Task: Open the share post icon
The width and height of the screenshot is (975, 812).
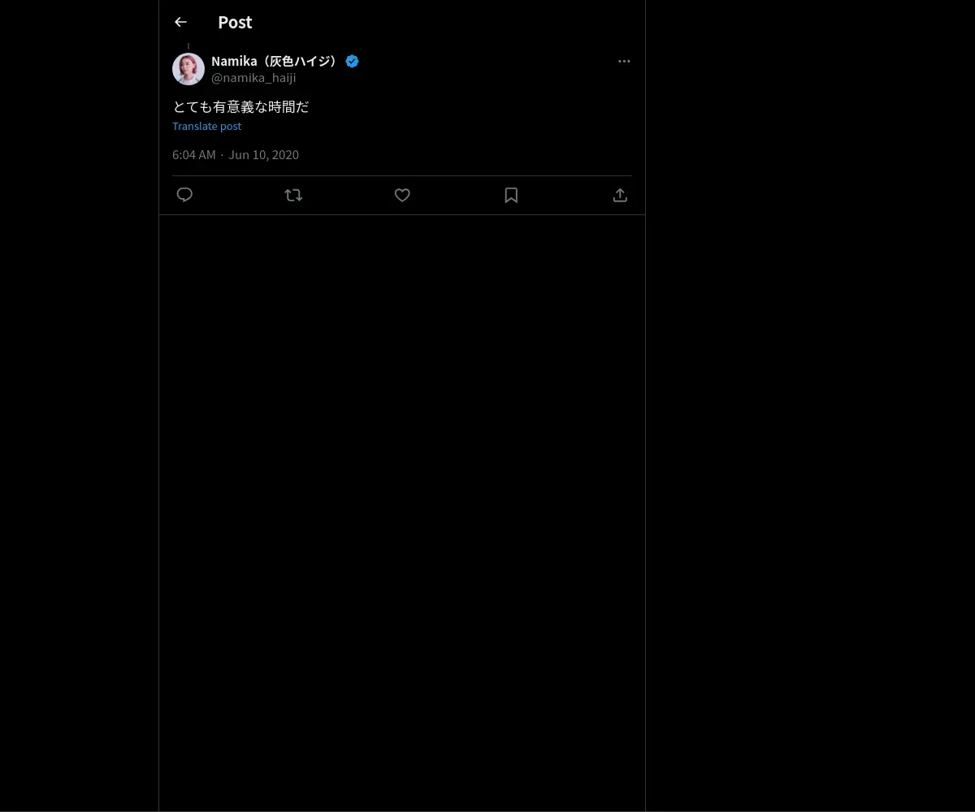Action: [620, 195]
